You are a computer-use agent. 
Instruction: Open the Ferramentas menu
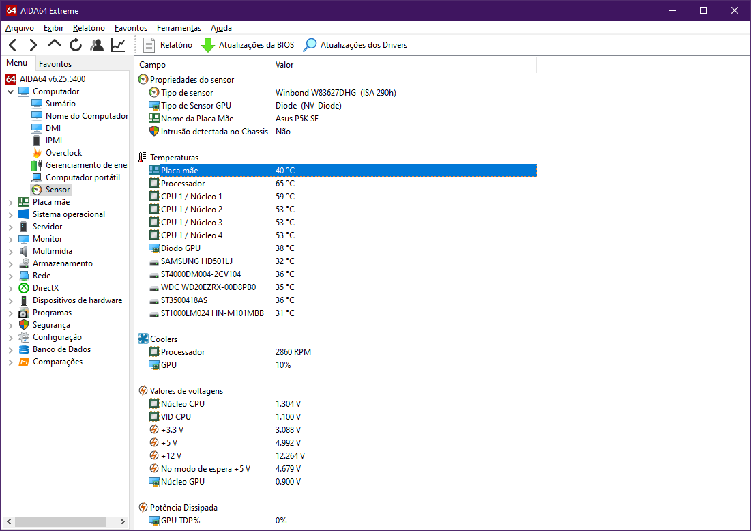179,28
